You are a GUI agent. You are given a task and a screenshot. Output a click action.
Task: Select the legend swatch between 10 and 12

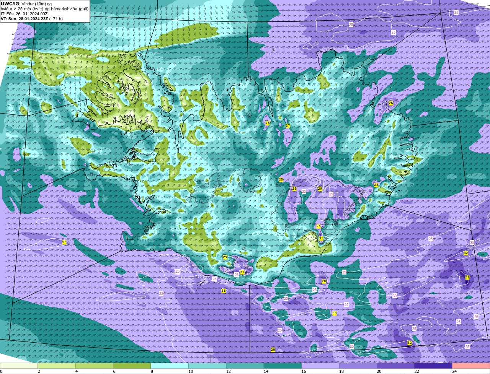[207, 366]
